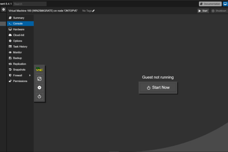Click the Console prompt icon

click(10, 23)
